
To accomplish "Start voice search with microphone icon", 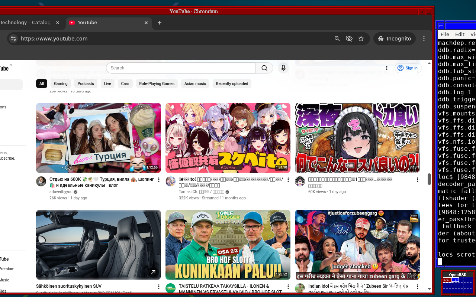I will 283,68.
